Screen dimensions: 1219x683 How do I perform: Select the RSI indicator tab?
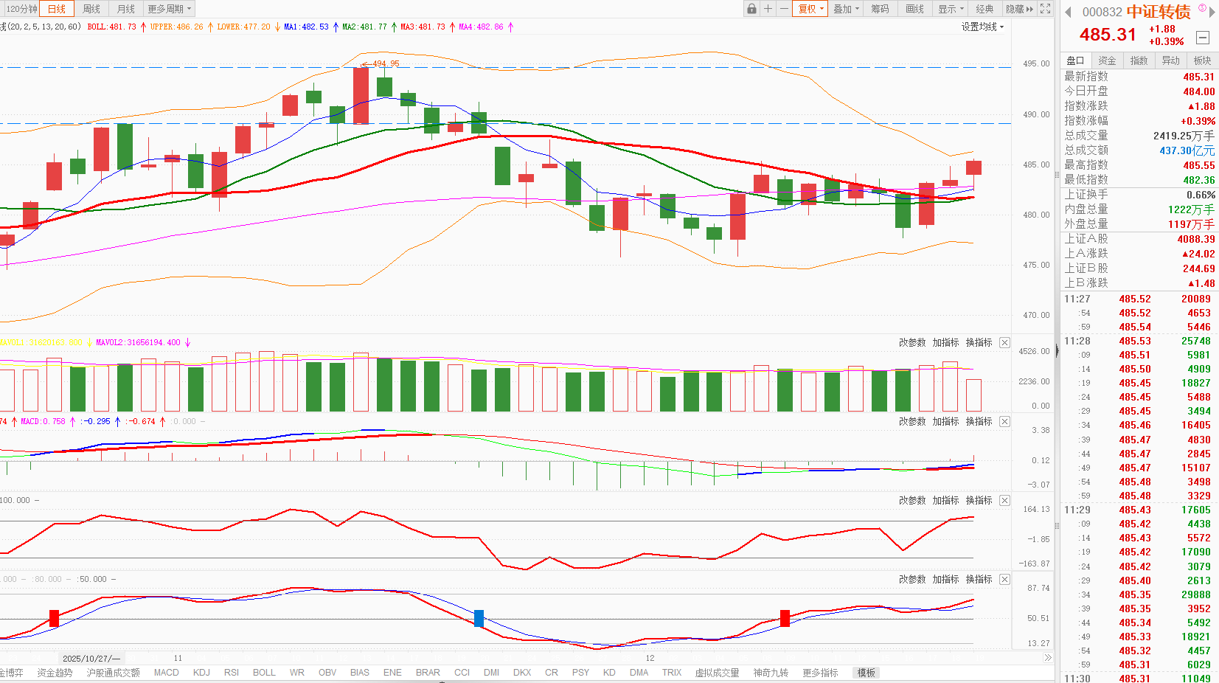click(x=232, y=673)
